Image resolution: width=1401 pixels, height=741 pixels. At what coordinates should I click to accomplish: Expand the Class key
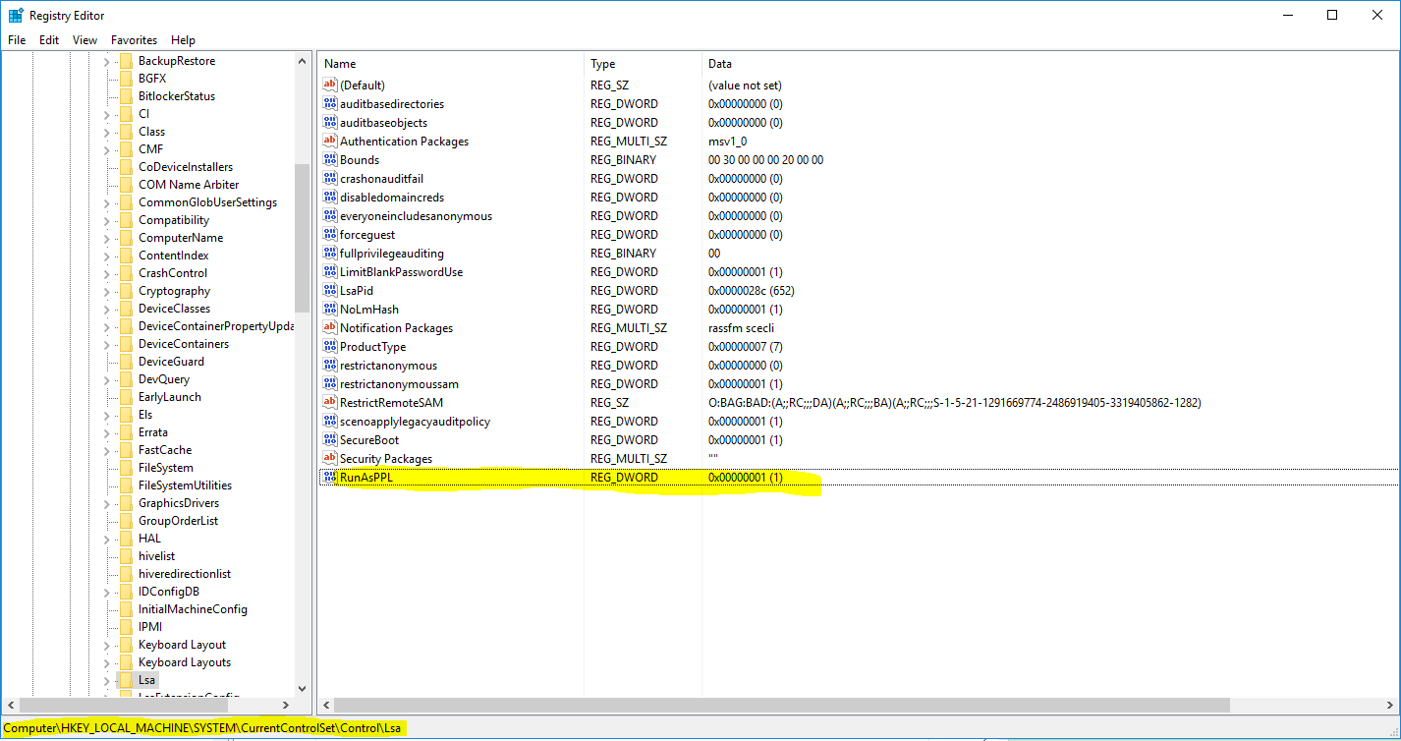pyautogui.click(x=106, y=132)
